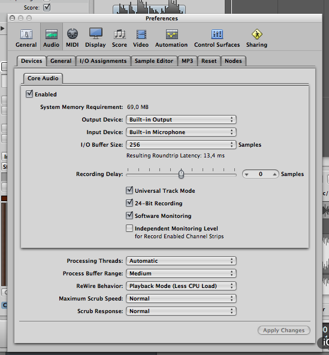Open General preferences icon in toolbar
The height and width of the screenshot is (355, 329).
click(26, 34)
